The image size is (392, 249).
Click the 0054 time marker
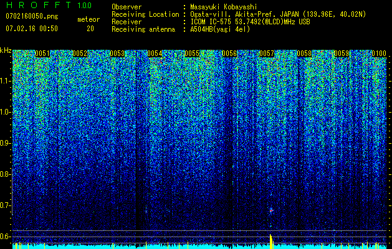(x=155, y=54)
